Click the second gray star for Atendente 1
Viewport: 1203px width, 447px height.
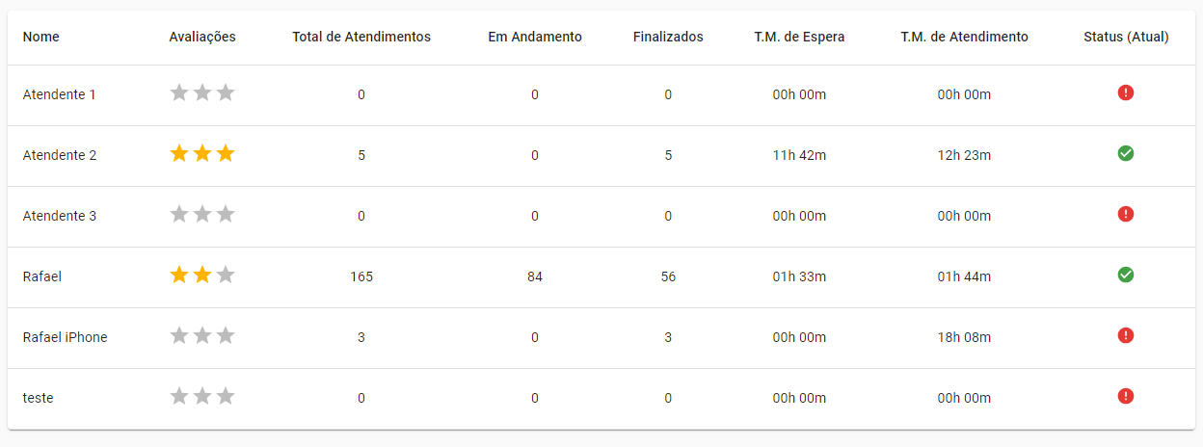click(202, 93)
